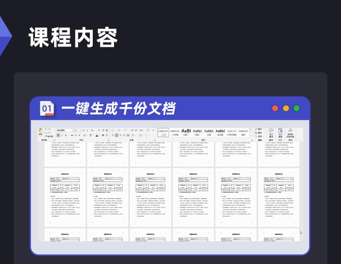Toggle Bold formatting in the ribbon

click(58, 135)
